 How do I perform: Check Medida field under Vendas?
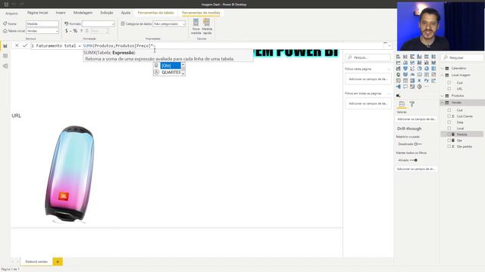[449, 134]
